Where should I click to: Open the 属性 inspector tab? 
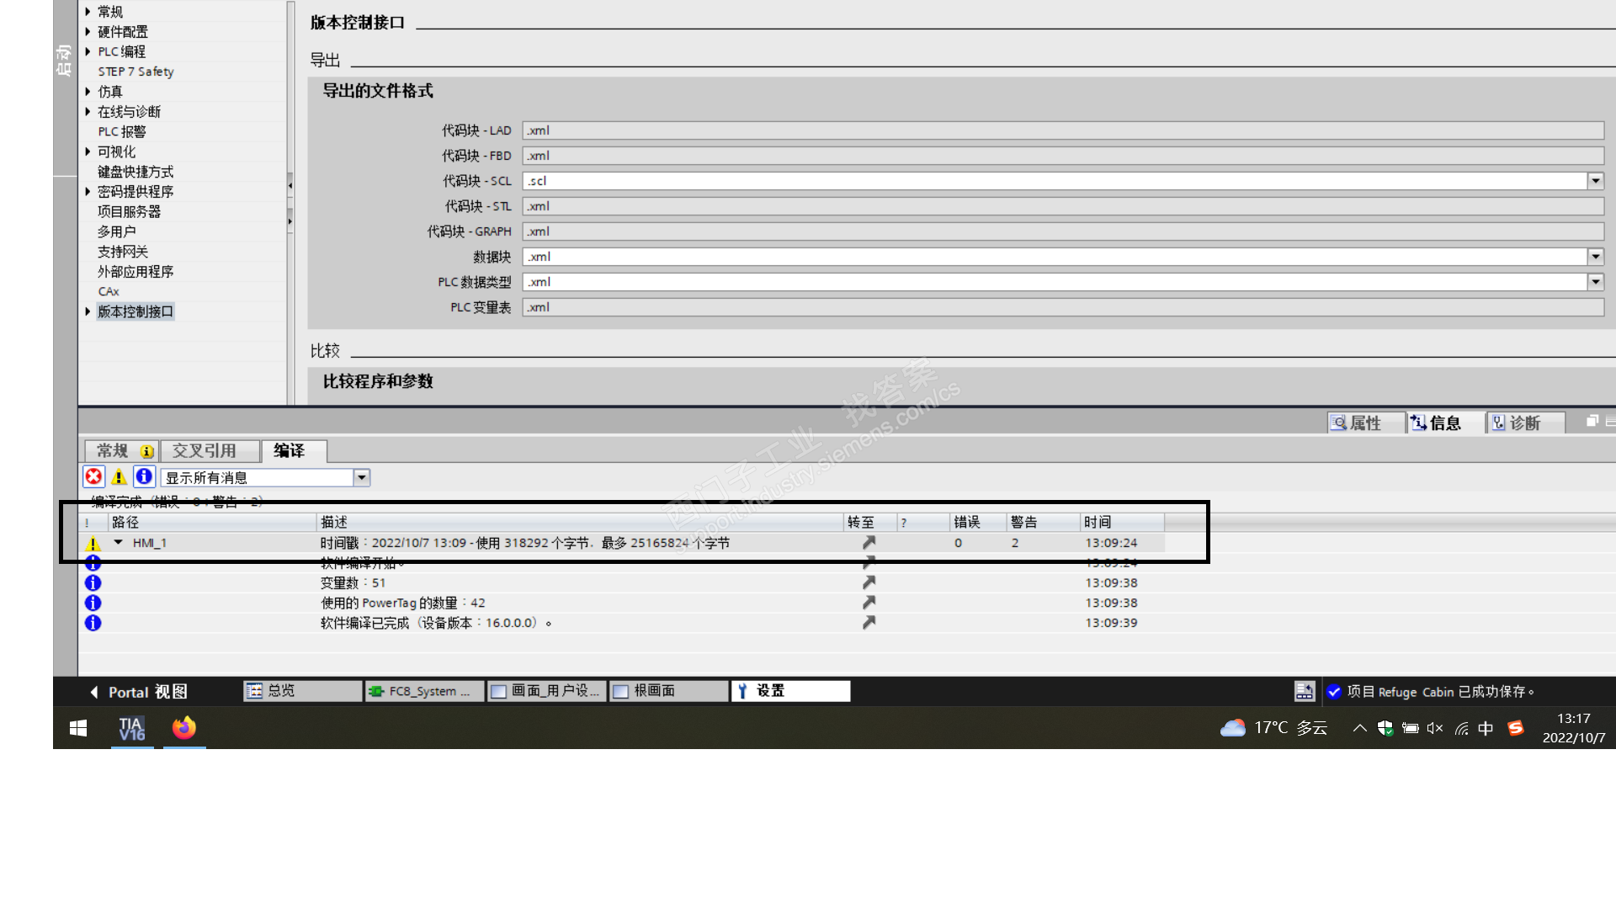pos(1363,423)
